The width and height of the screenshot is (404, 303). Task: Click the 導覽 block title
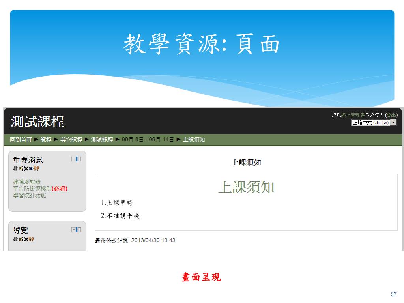click(x=21, y=230)
